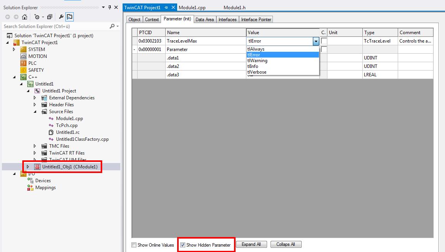Click the Search Solution Explorer input field
The height and width of the screenshot is (252, 445).
pyautogui.click(x=55, y=26)
